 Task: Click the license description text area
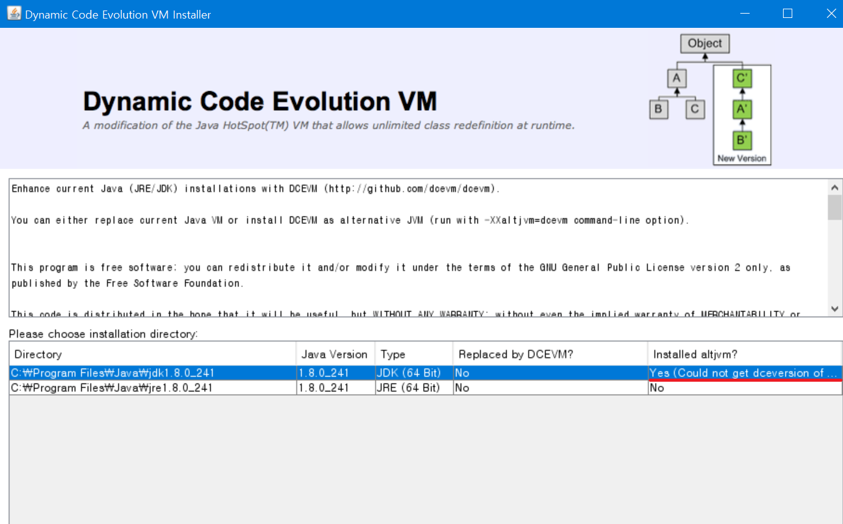(x=419, y=248)
